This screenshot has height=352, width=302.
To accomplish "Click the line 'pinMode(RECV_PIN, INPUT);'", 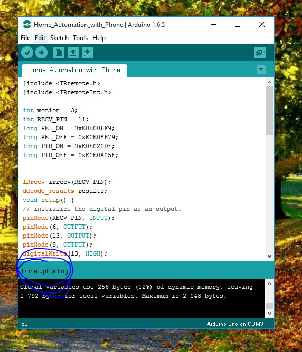I will click(69, 218).
